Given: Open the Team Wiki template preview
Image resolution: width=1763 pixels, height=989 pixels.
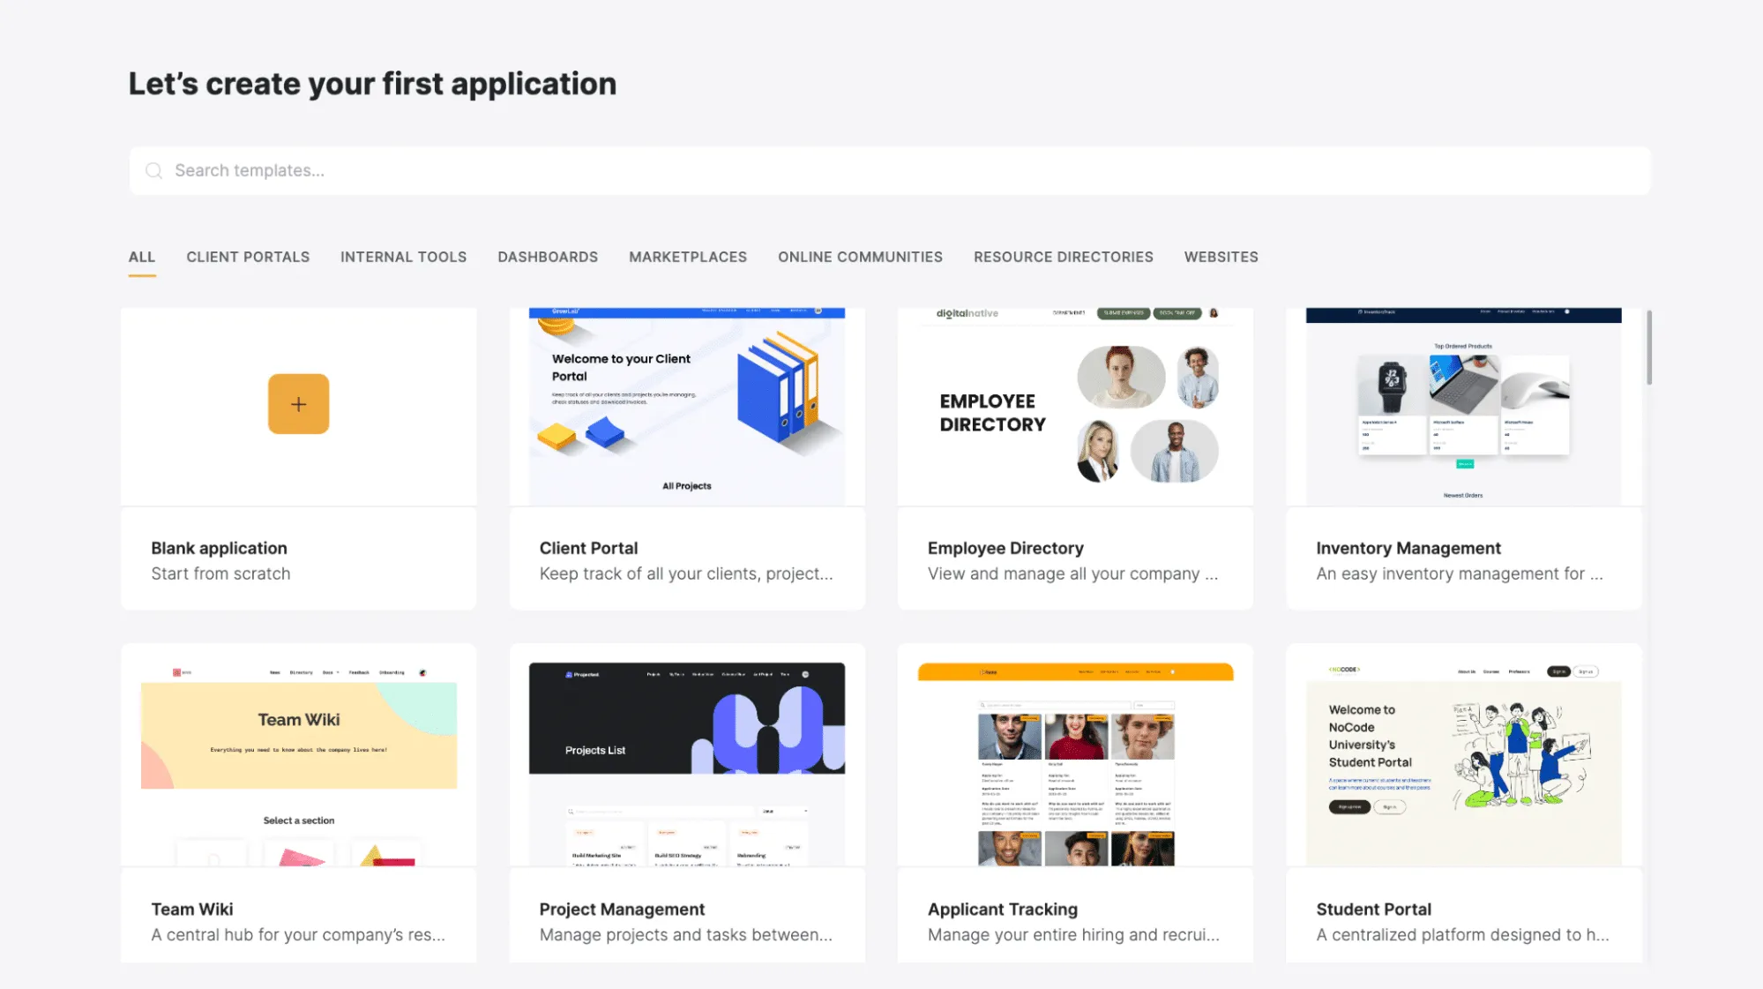Looking at the screenshot, I should [x=298, y=756].
